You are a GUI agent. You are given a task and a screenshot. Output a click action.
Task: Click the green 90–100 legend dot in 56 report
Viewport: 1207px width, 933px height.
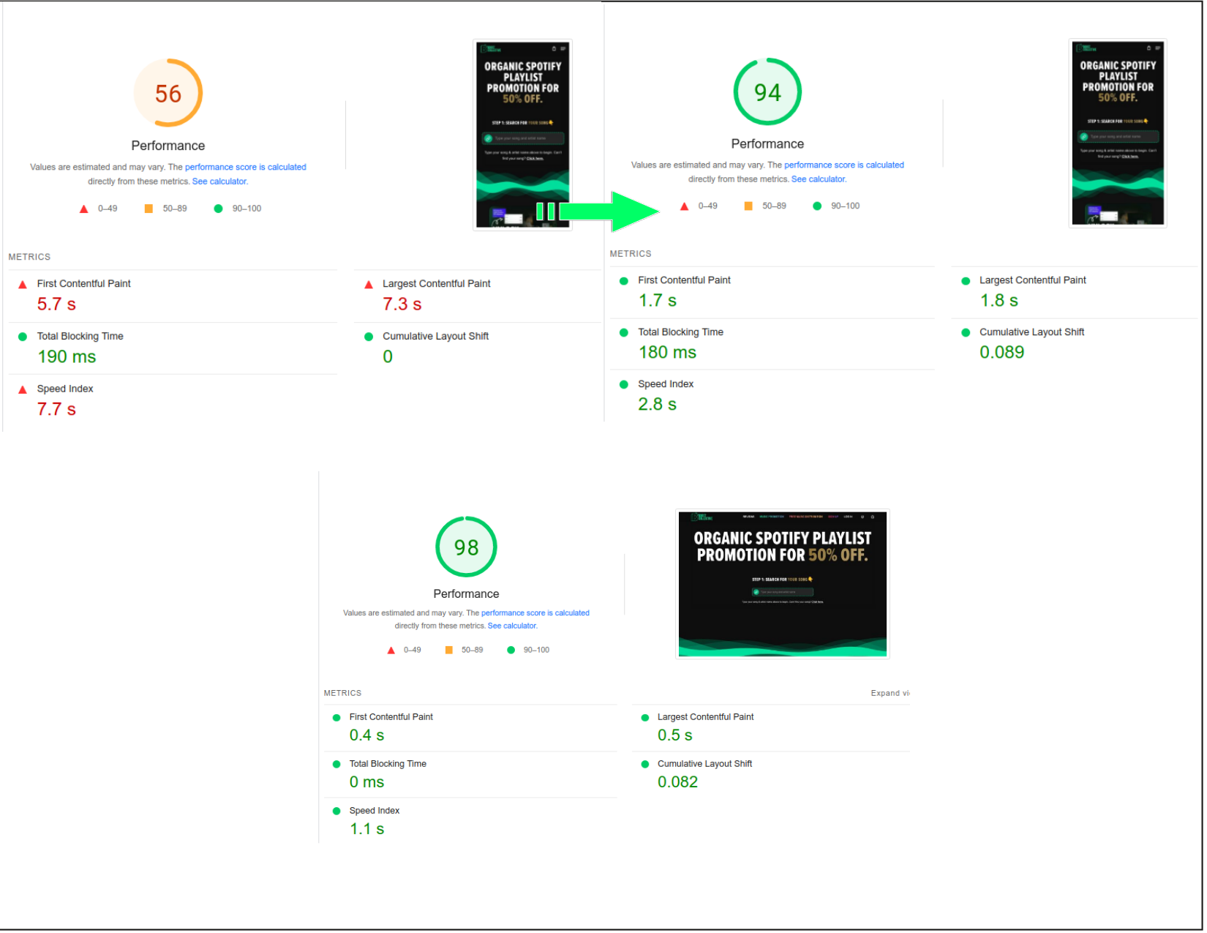(x=218, y=209)
